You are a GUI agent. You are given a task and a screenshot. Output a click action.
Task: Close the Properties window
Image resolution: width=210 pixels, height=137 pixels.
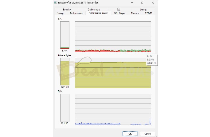click(153, 3)
